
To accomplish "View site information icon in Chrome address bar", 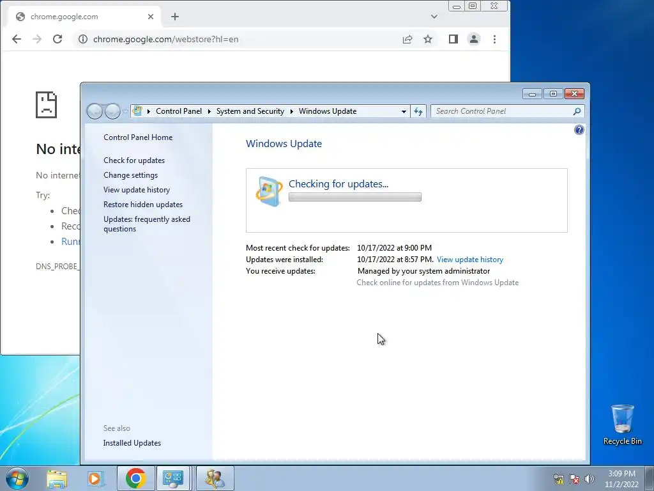I will tap(83, 39).
